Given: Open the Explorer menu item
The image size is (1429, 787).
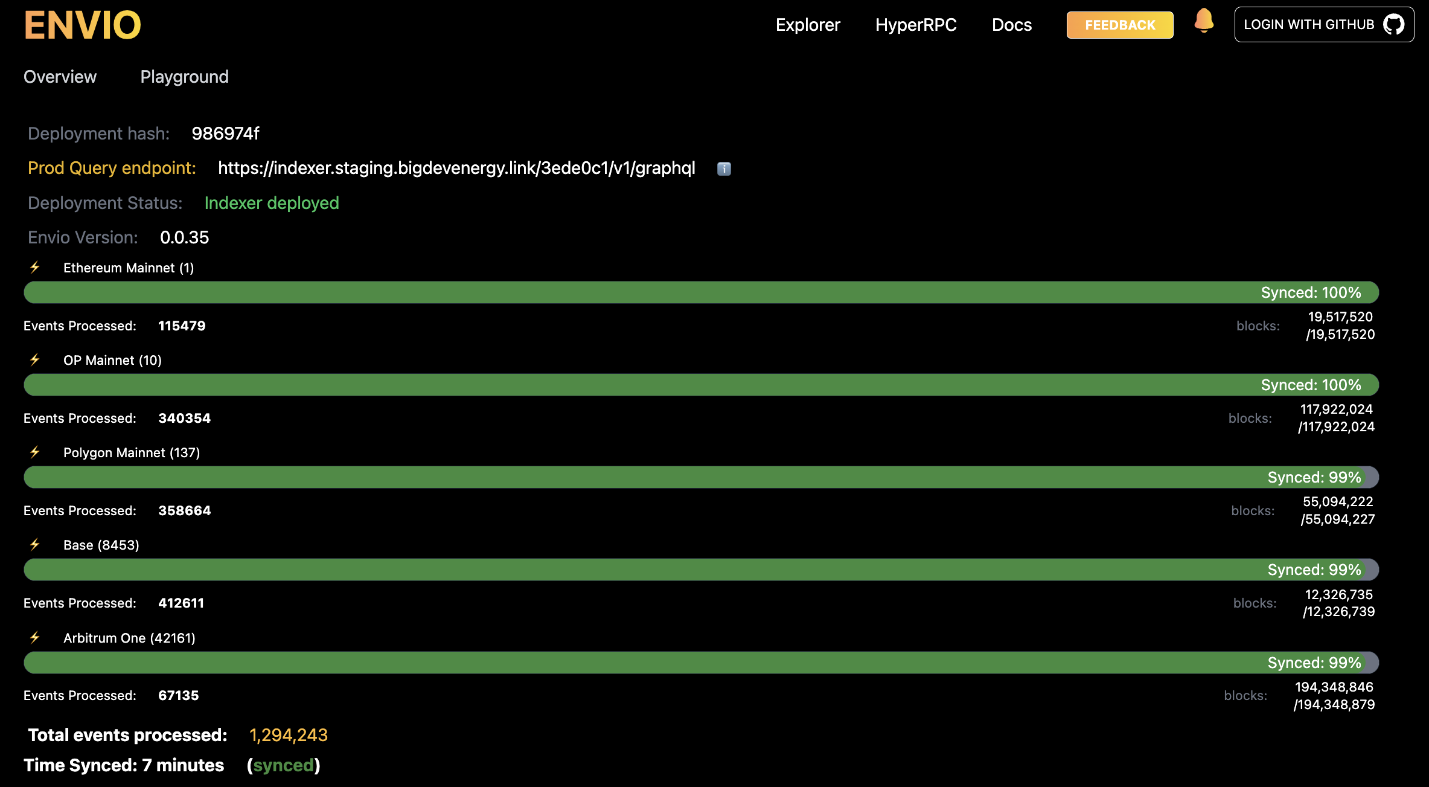Looking at the screenshot, I should (808, 25).
